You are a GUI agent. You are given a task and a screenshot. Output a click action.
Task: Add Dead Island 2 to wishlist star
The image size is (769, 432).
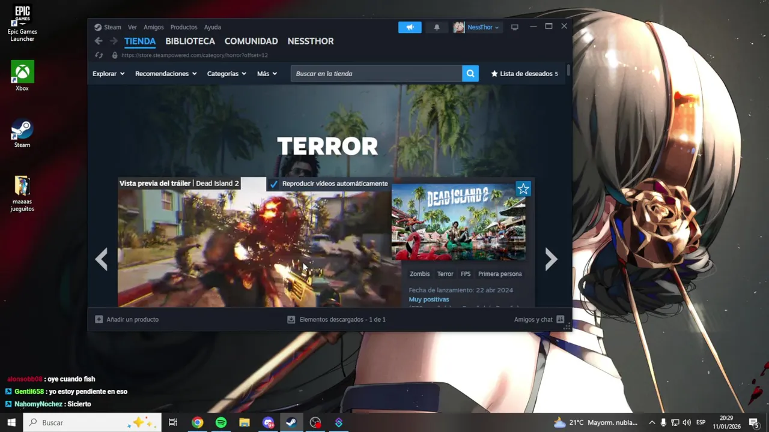(523, 190)
